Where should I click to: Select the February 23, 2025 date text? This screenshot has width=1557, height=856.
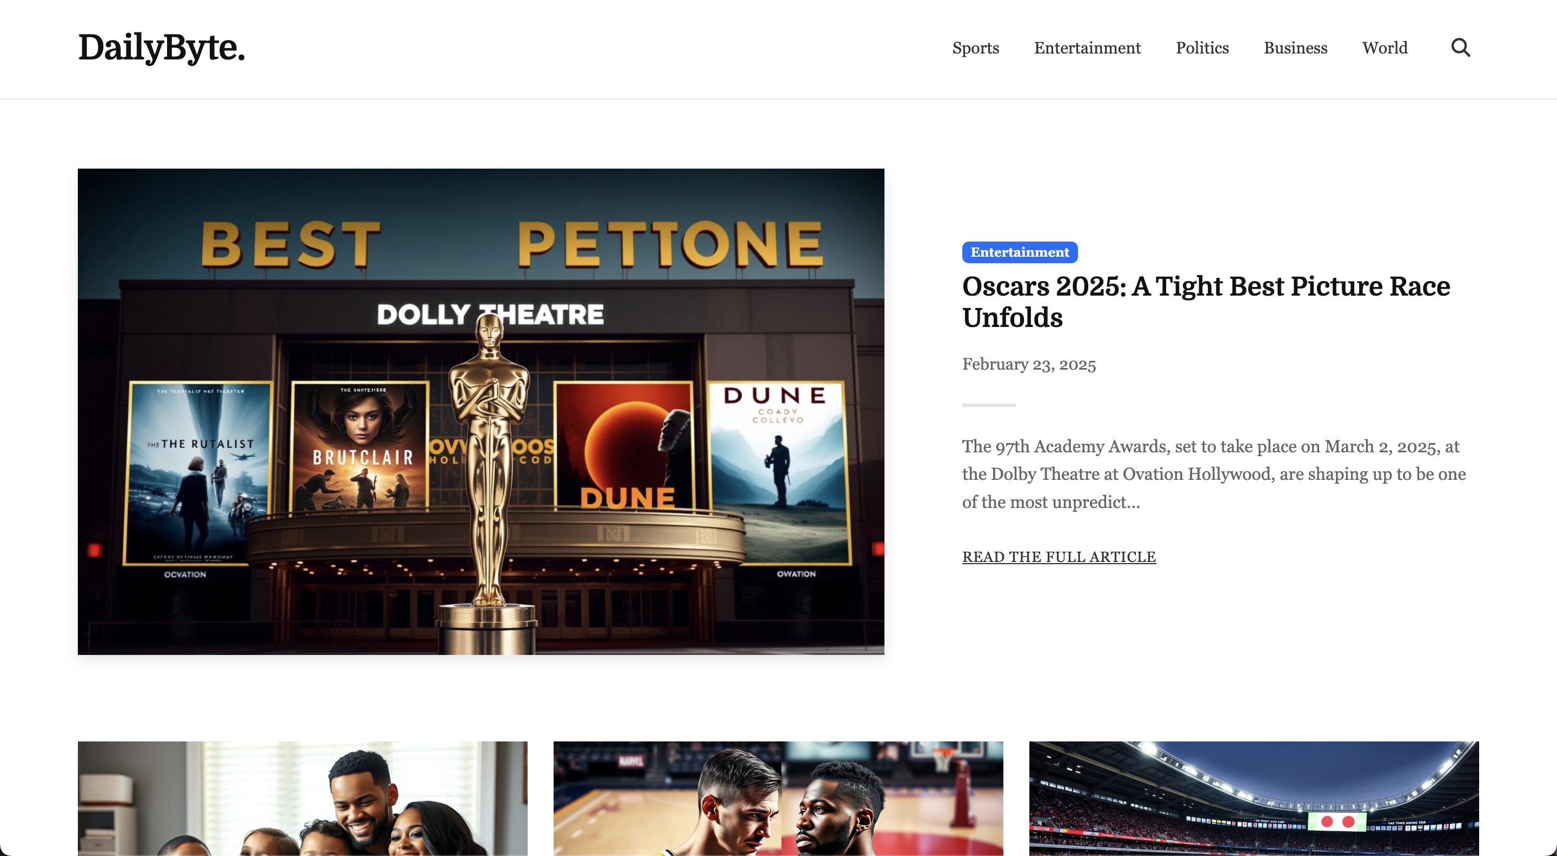[1029, 364]
